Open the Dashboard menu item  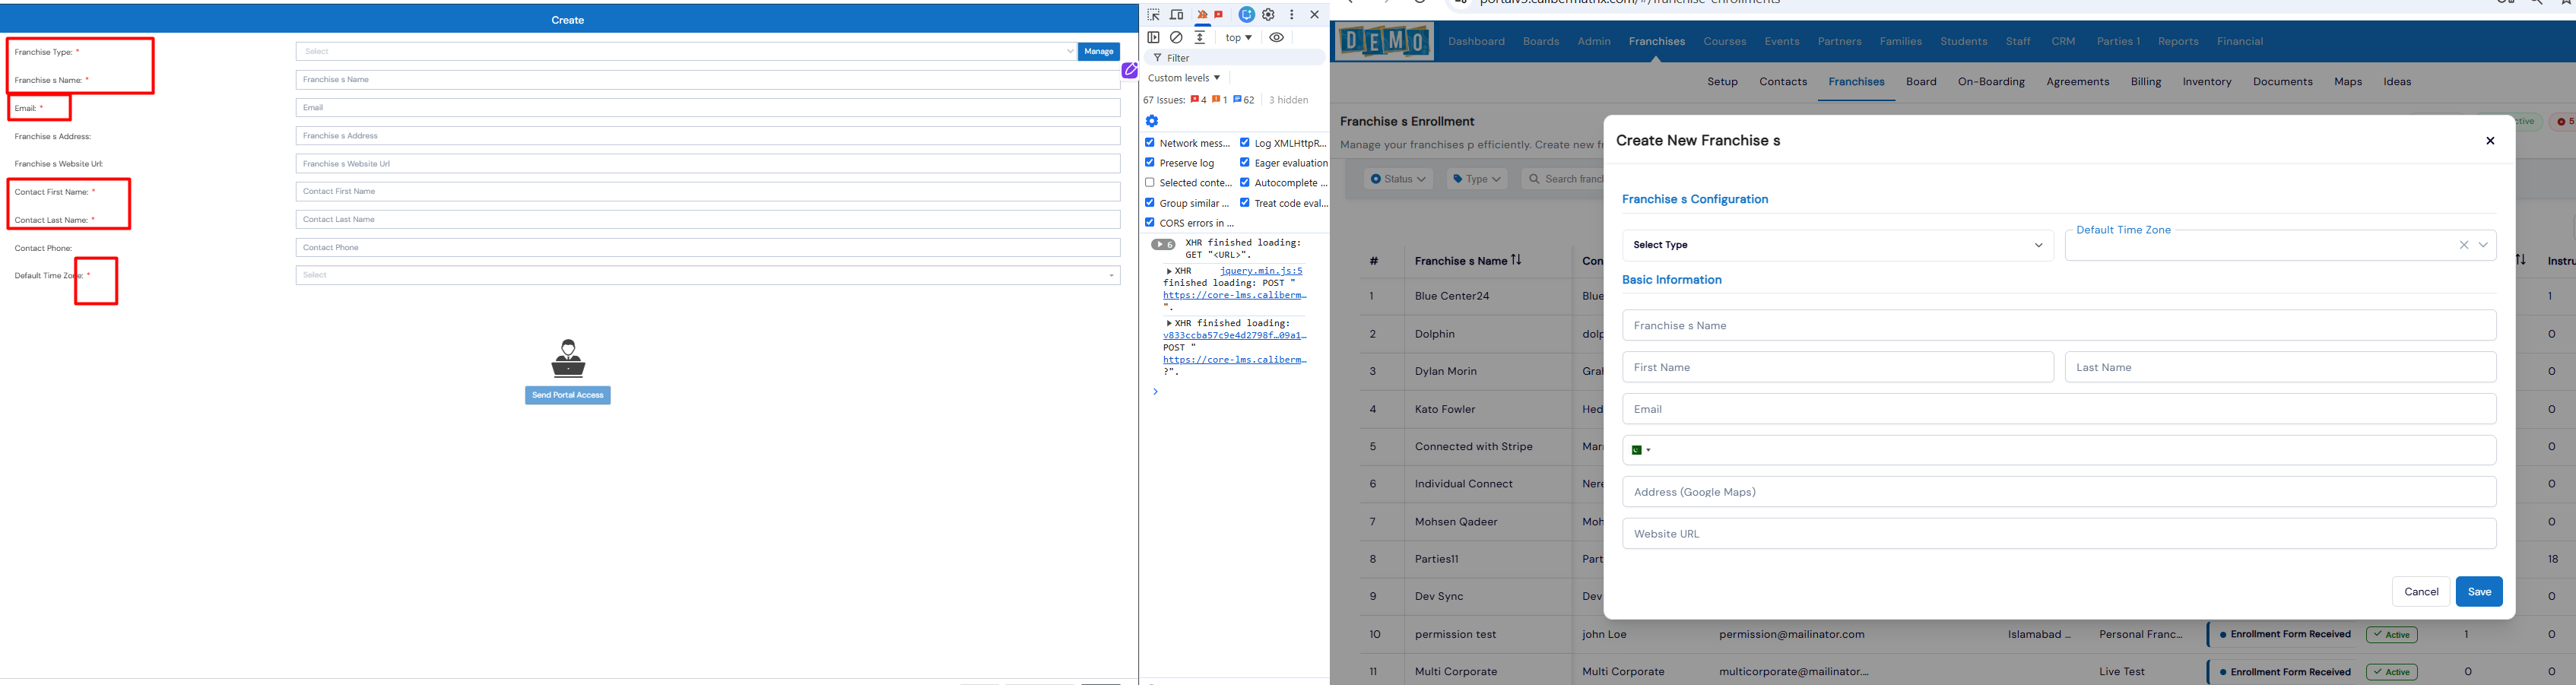[1477, 42]
